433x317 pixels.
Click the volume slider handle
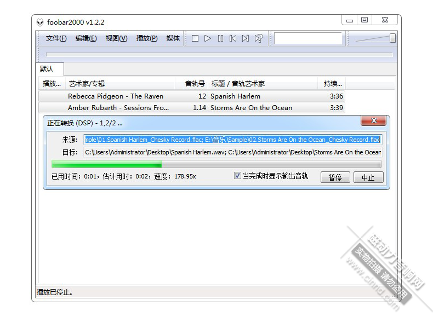(x=392, y=38)
